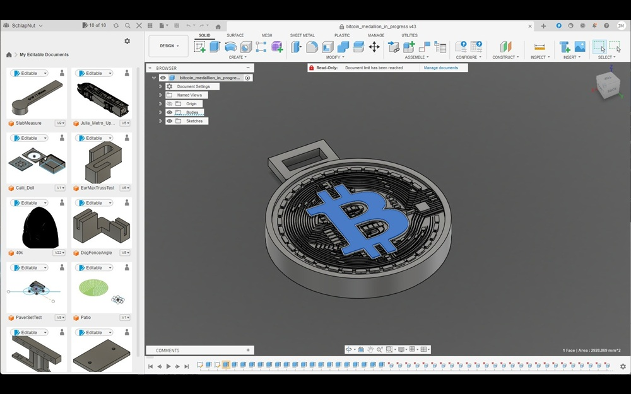
Task: Expand the Document Settings item
Action: [160, 86]
